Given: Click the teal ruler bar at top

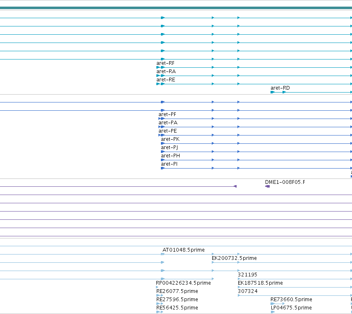Looking at the screenshot, I should click(x=176, y=8).
